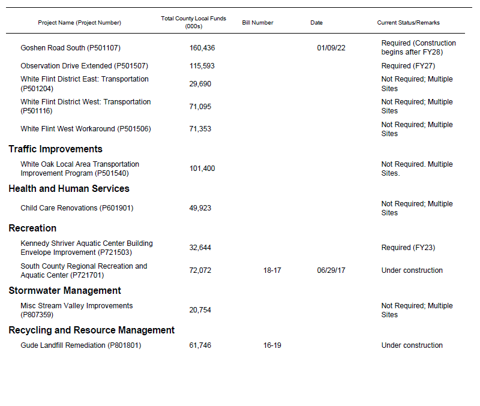
Task: Click bill number 18-17
Action: coord(272,270)
